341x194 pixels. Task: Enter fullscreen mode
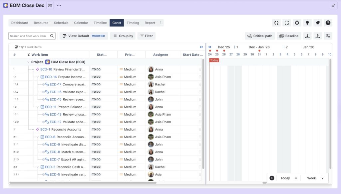286,23
